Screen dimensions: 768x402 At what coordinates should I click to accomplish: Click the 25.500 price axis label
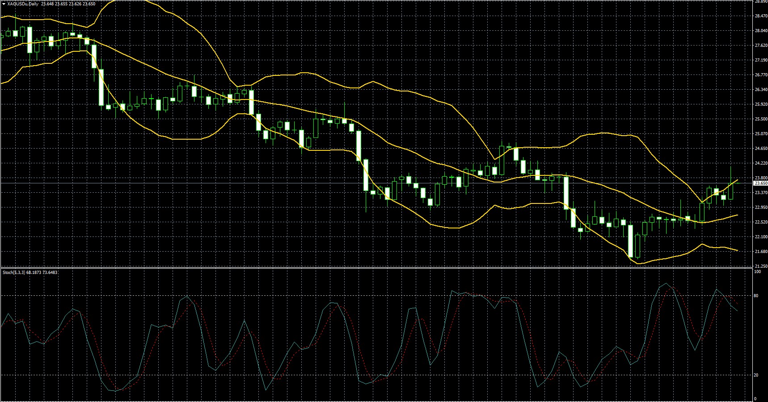click(761, 119)
